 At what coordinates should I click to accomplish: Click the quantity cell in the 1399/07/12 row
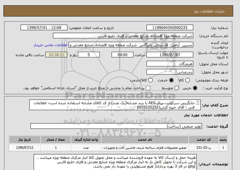[56, 148]
